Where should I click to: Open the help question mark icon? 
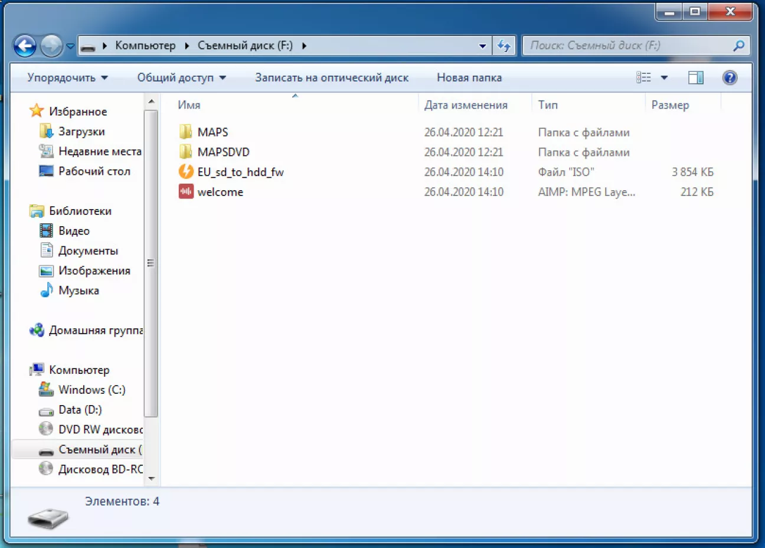tap(730, 77)
